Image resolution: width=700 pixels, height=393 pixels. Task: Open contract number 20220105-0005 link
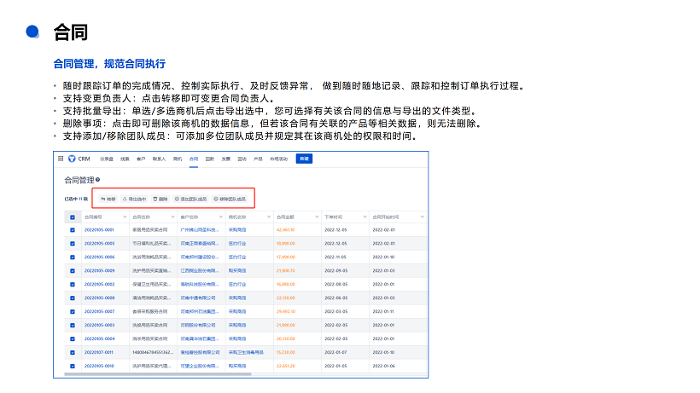click(99, 244)
